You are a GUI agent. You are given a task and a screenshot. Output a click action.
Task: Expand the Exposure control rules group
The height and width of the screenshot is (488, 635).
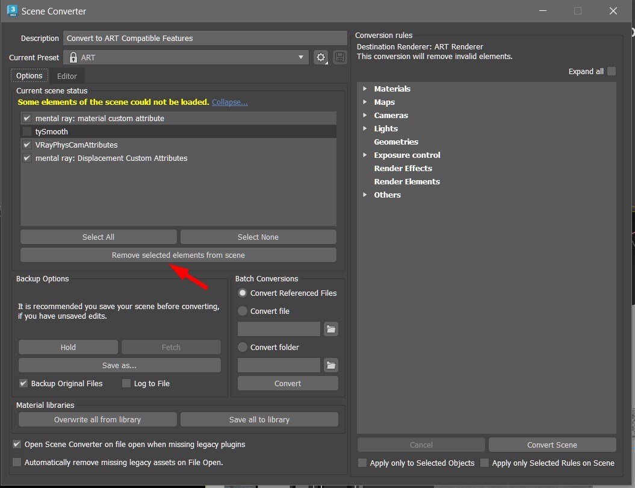tap(365, 155)
